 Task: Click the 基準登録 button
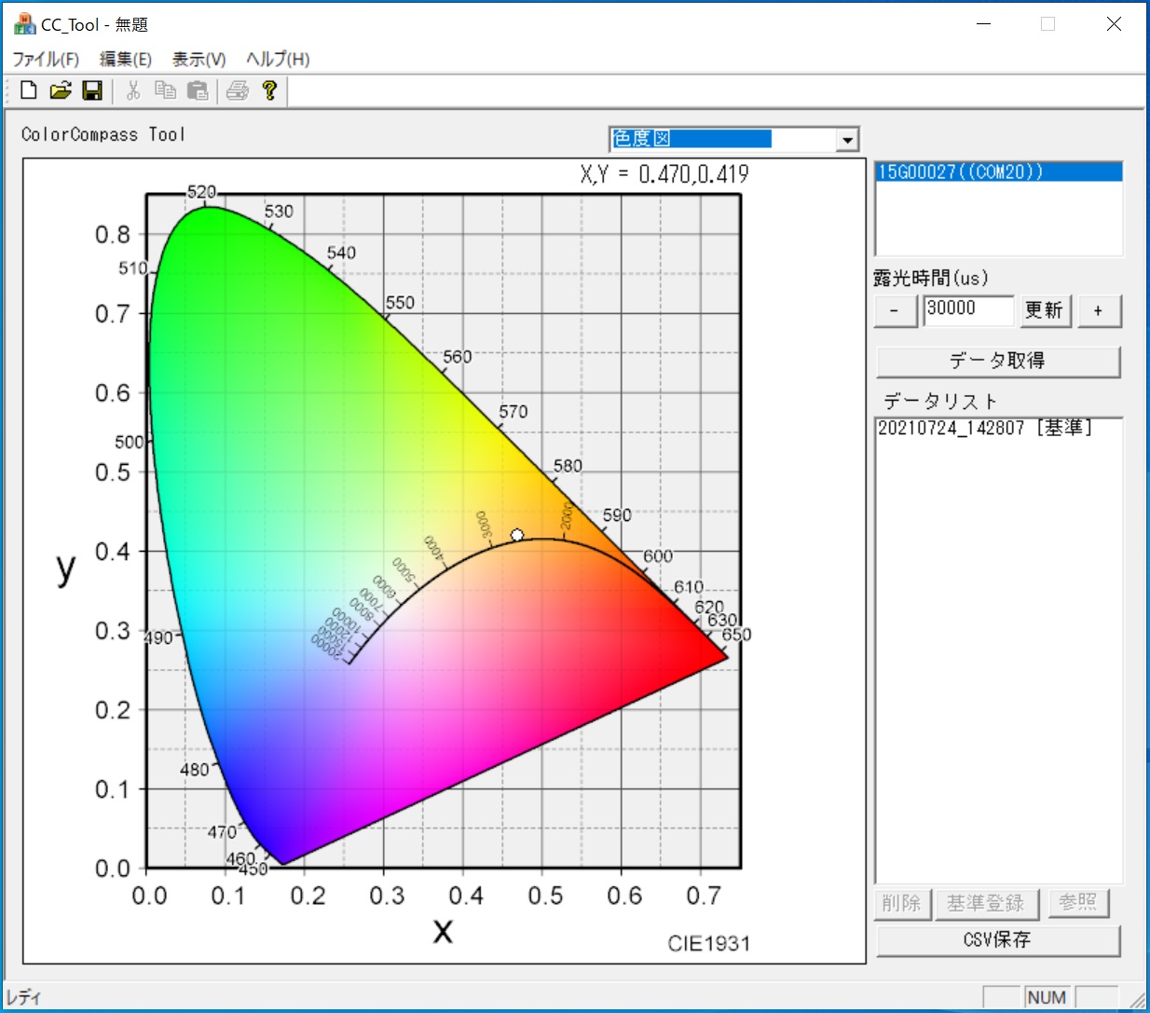tap(986, 904)
